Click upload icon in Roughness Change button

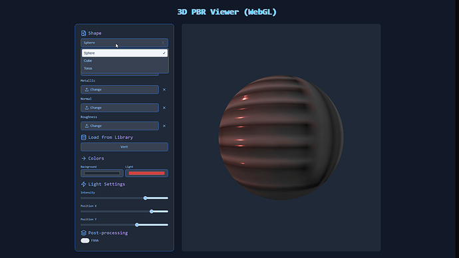click(86, 126)
